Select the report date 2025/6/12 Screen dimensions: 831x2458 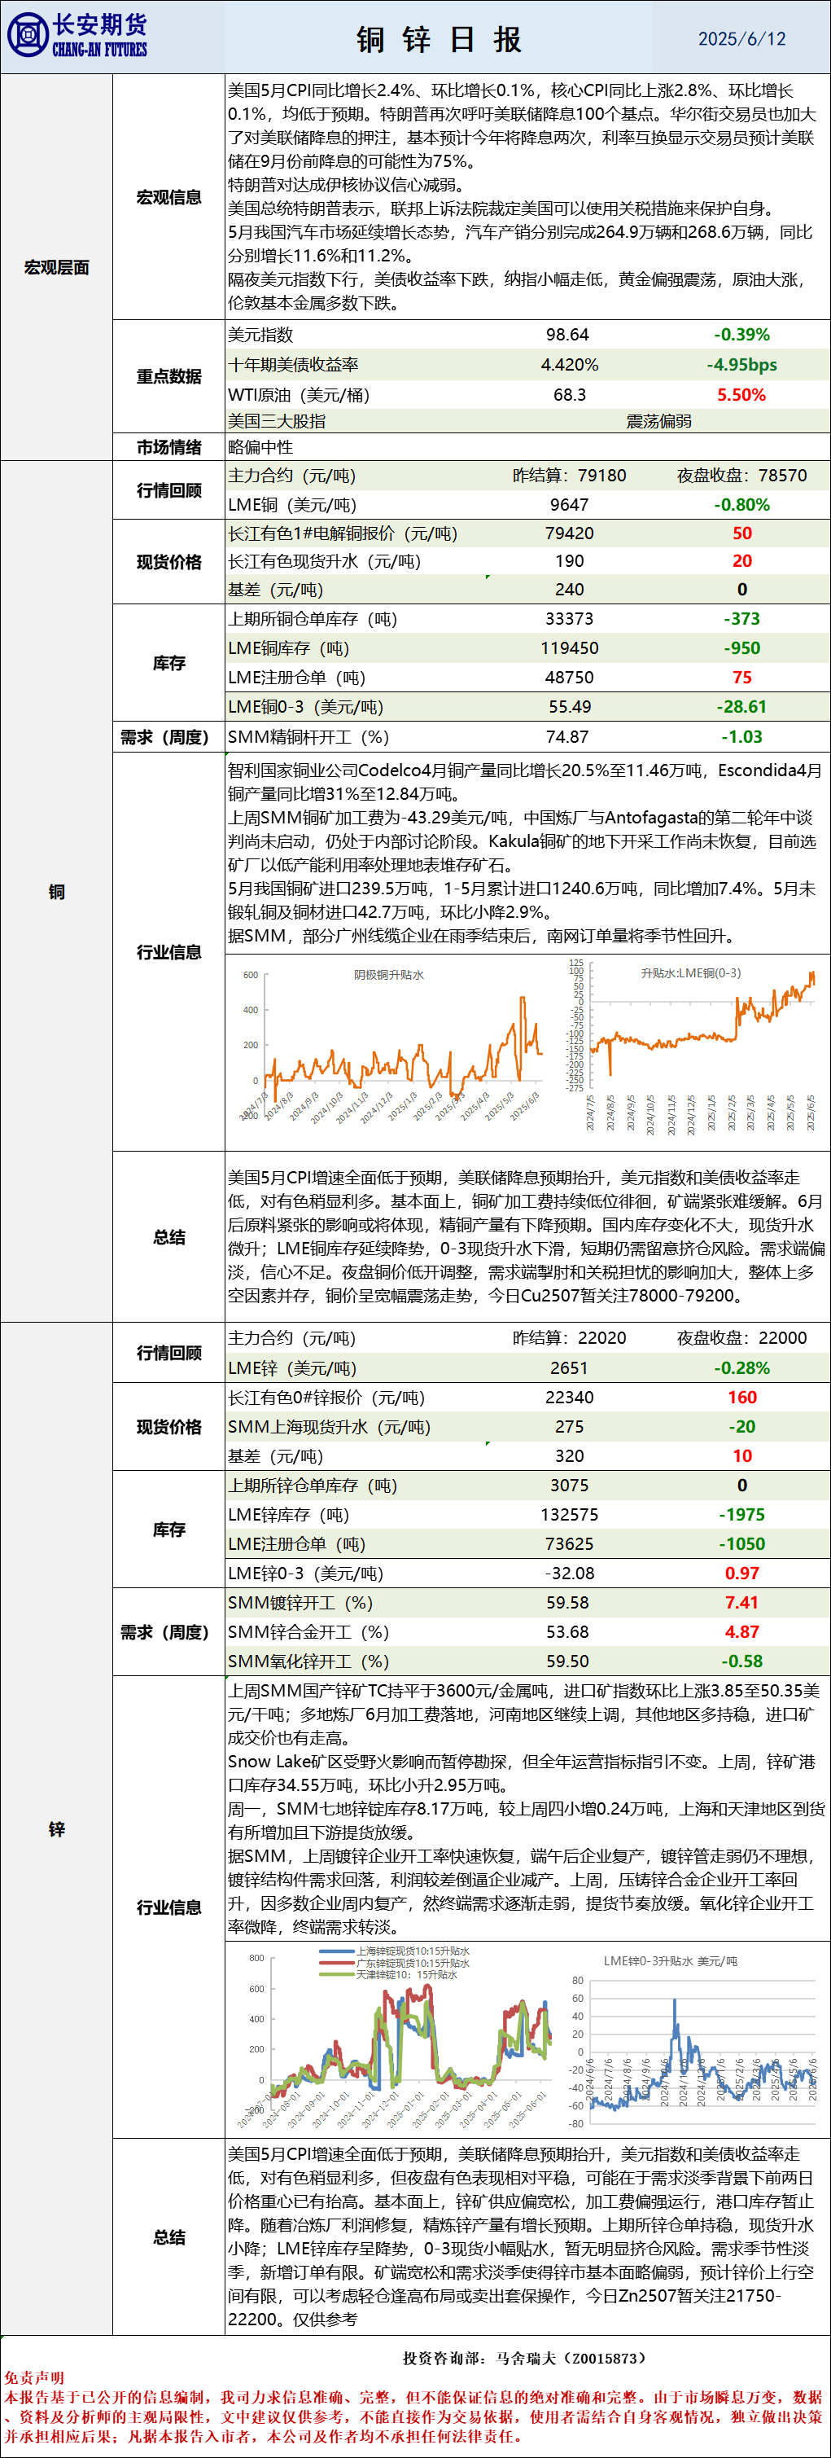pos(741,39)
